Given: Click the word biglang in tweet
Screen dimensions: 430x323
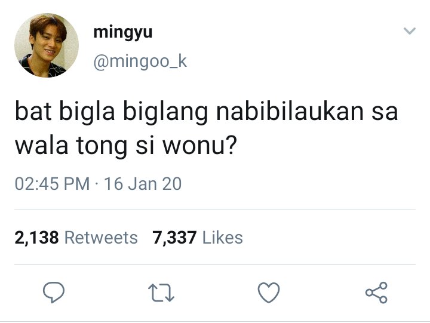Looking at the screenshot, I should 165,112.
